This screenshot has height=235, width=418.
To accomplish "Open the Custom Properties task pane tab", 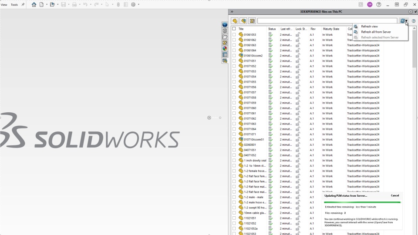I will (225, 55).
